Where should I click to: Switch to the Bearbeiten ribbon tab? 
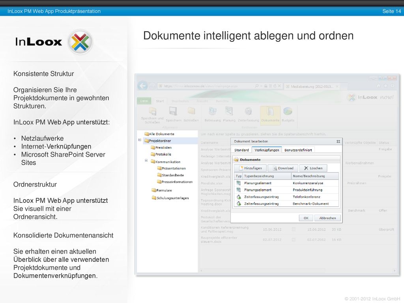(180, 101)
